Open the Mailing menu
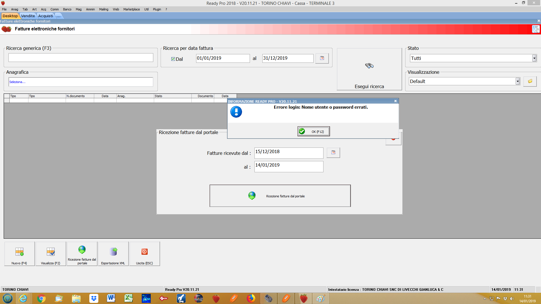 point(104,9)
